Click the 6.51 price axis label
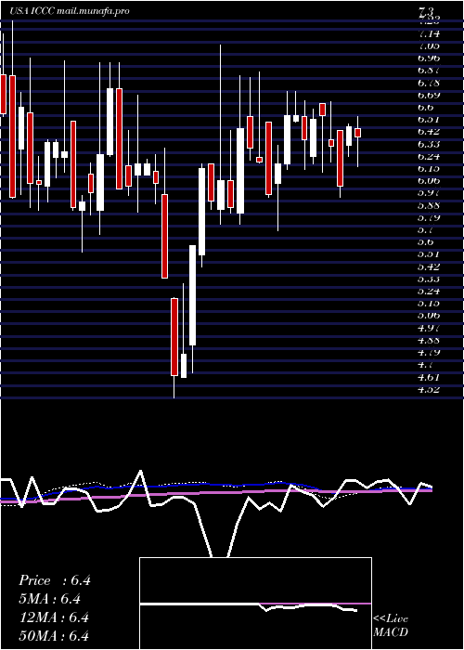 coord(429,120)
